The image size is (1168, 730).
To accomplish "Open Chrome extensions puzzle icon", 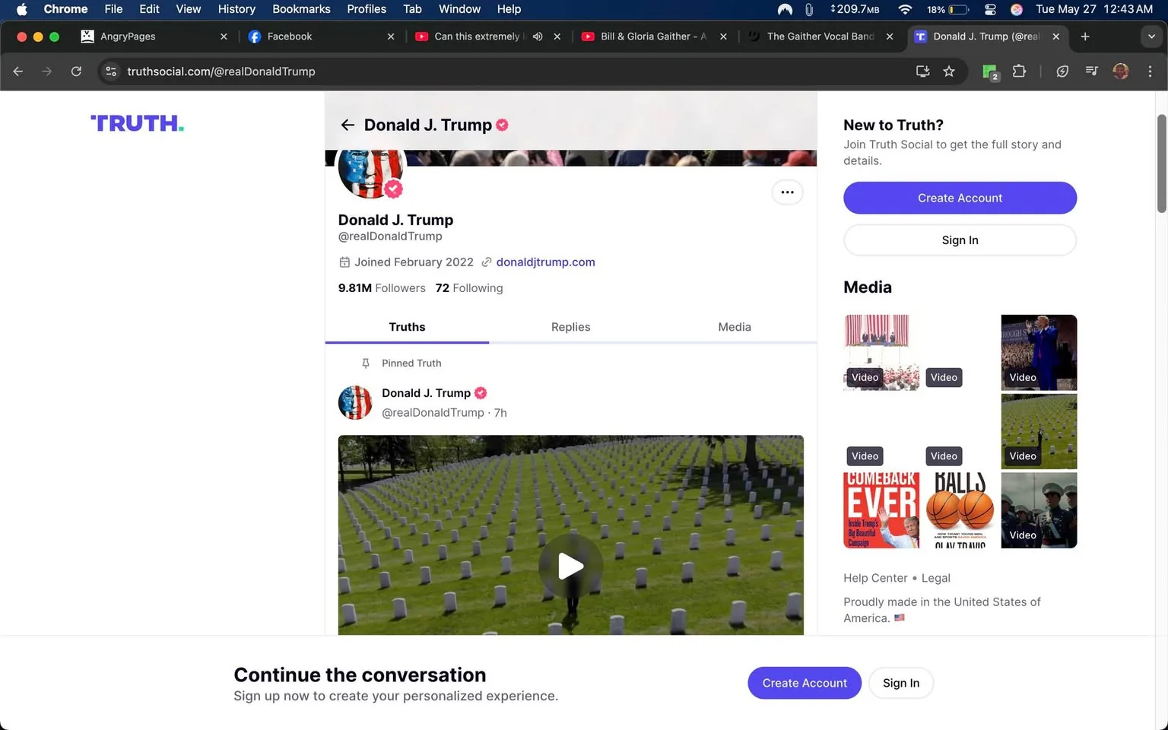I will click(1019, 71).
